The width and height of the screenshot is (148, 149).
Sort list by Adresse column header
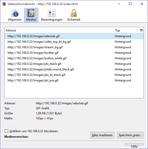[59, 30]
